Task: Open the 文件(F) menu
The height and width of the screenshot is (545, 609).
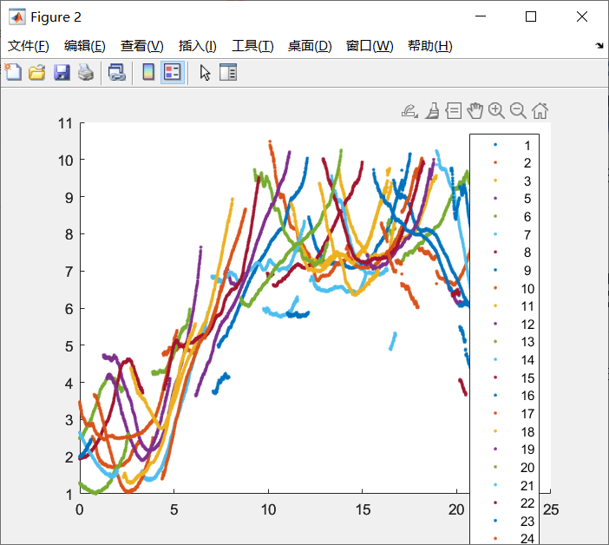Action: coord(29,46)
